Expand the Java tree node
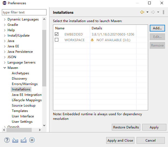The height and width of the screenshot is (147, 168). (x=5, y=41)
